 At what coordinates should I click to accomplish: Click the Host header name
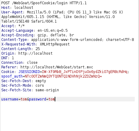(x=5, y=8)
